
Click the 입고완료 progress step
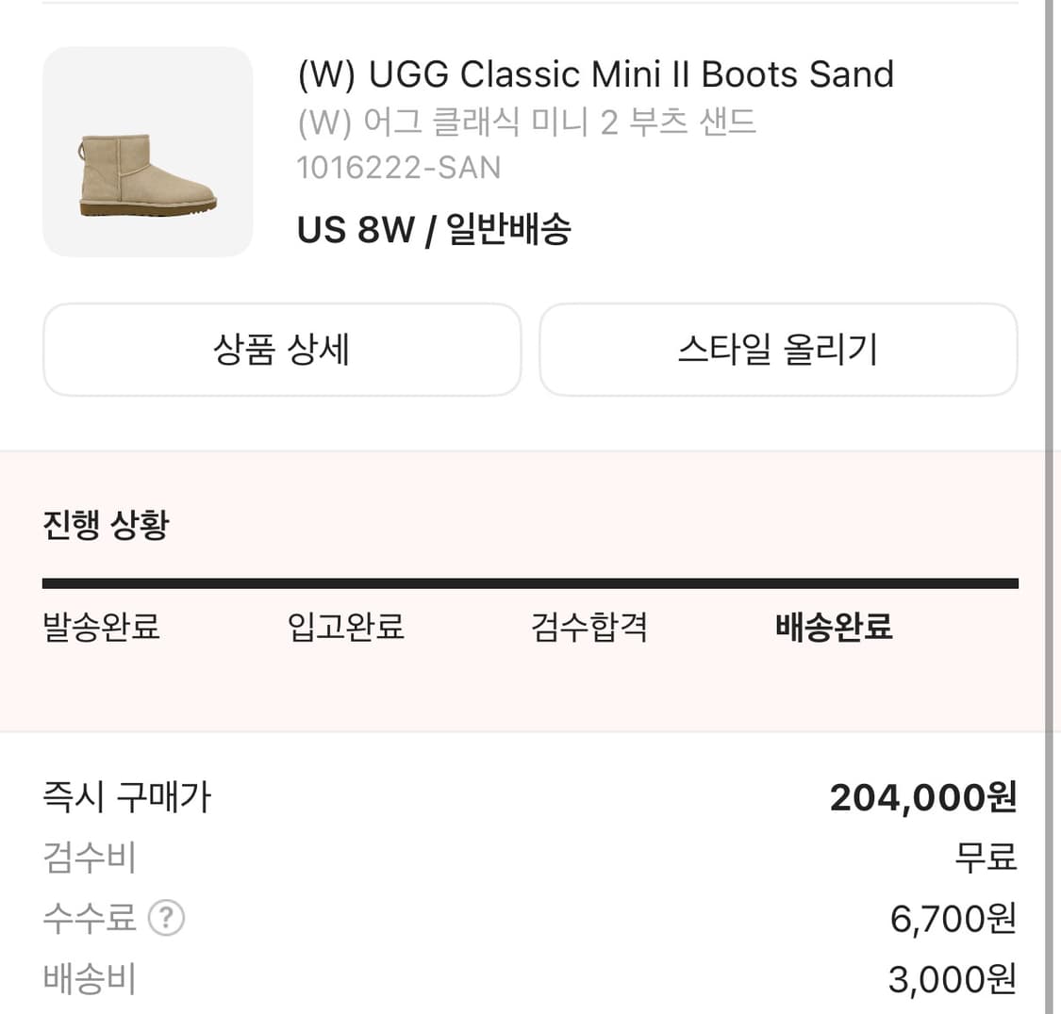pyautogui.click(x=345, y=627)
